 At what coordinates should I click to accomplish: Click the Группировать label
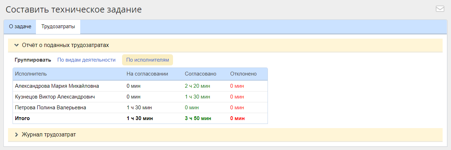click(x=33, y=60)
